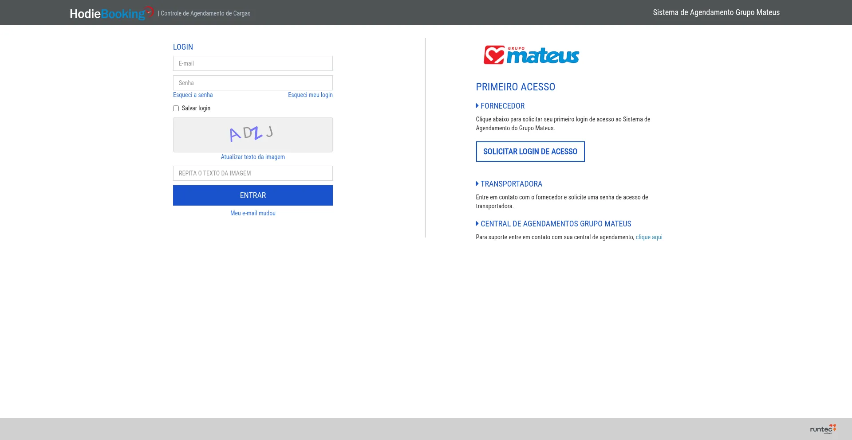Focus the E-mail input field
The width and height of the screenshot is (852, 440).
[x=253, y=63]
